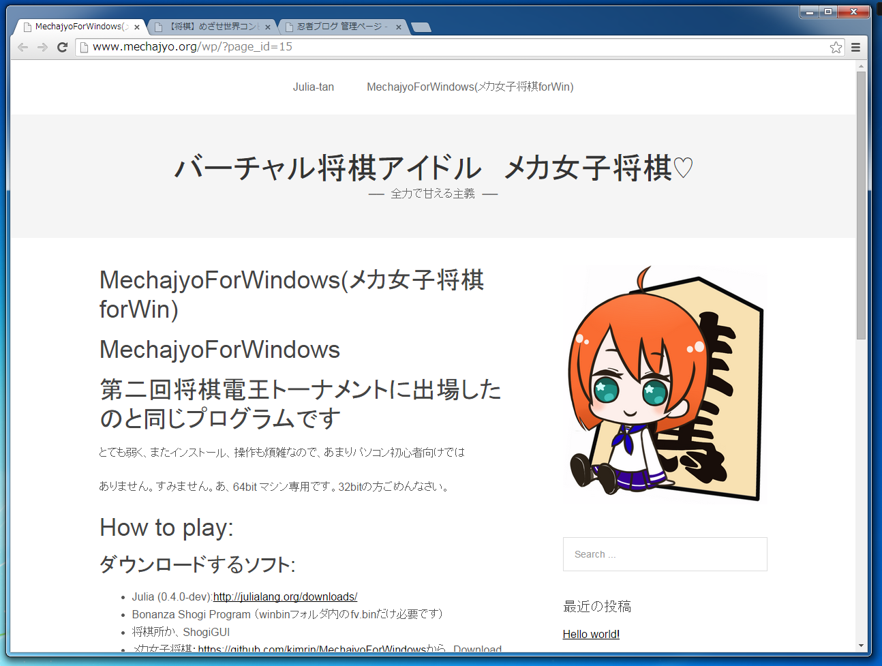Click the list item 将棋所か、ShogiGUI
Viewport: 882px width, 666px height.
pyautogui.click(x=181, y=632)
